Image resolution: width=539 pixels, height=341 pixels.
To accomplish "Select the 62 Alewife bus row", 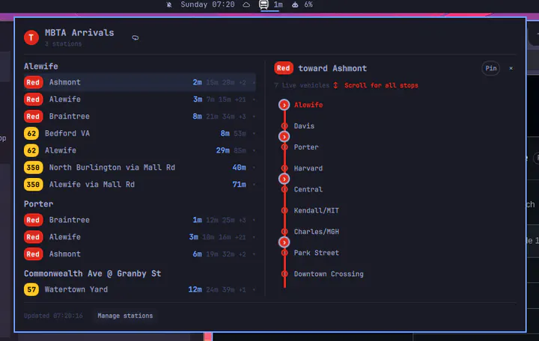I will (x=140, y=150).
